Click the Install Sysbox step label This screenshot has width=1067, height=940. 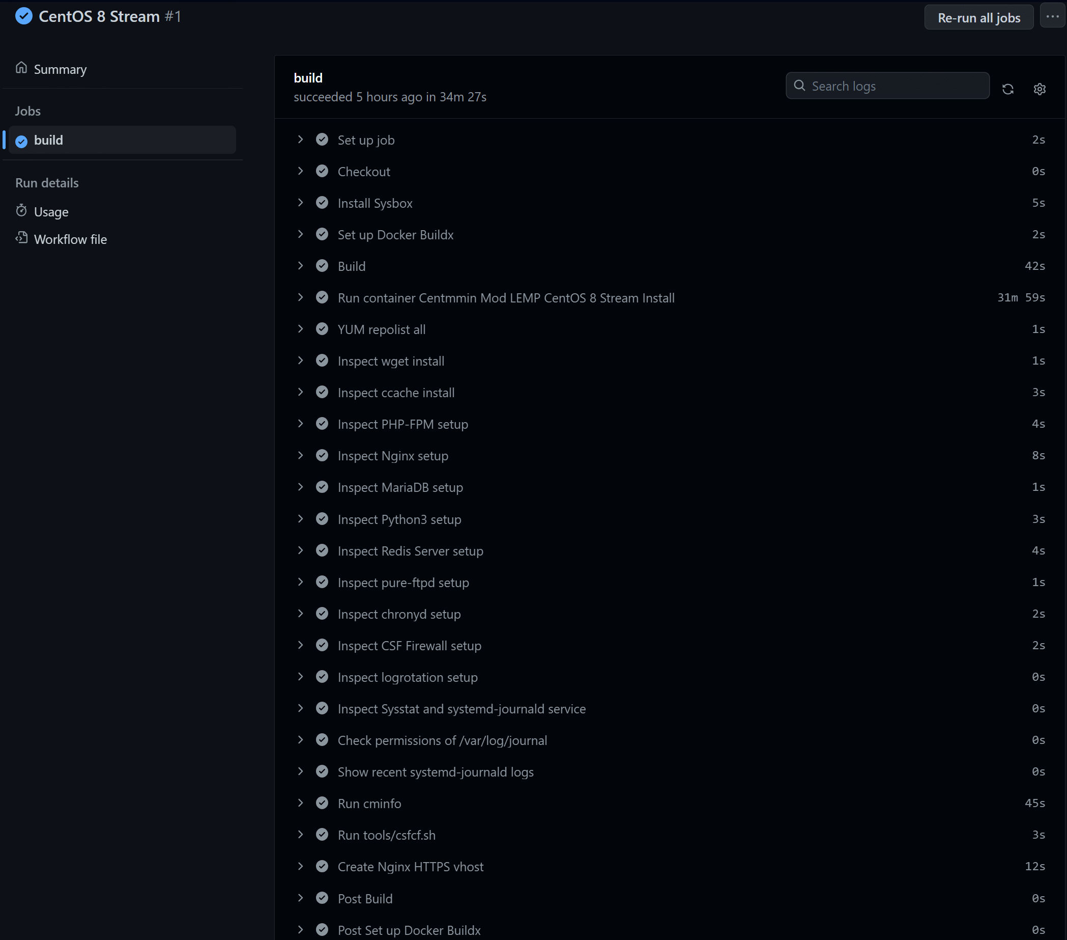coord(375,203)
